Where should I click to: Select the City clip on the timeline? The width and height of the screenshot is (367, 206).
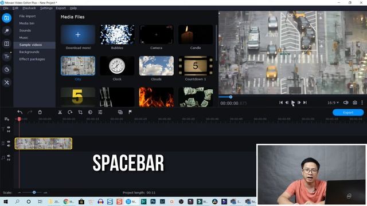pos(44,144)
